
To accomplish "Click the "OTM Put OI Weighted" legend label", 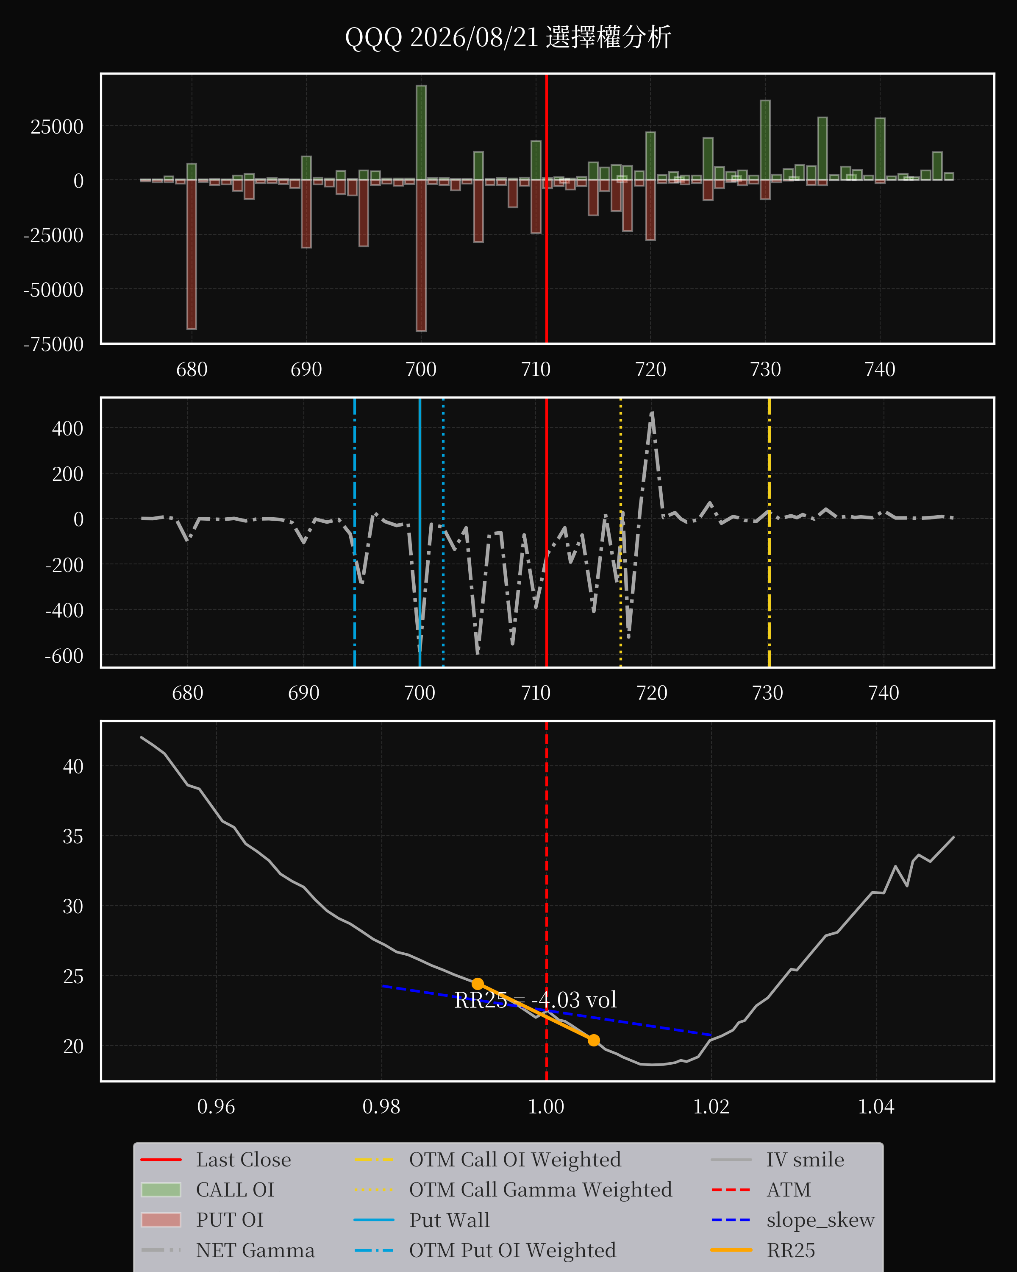I will point(513,1250).
